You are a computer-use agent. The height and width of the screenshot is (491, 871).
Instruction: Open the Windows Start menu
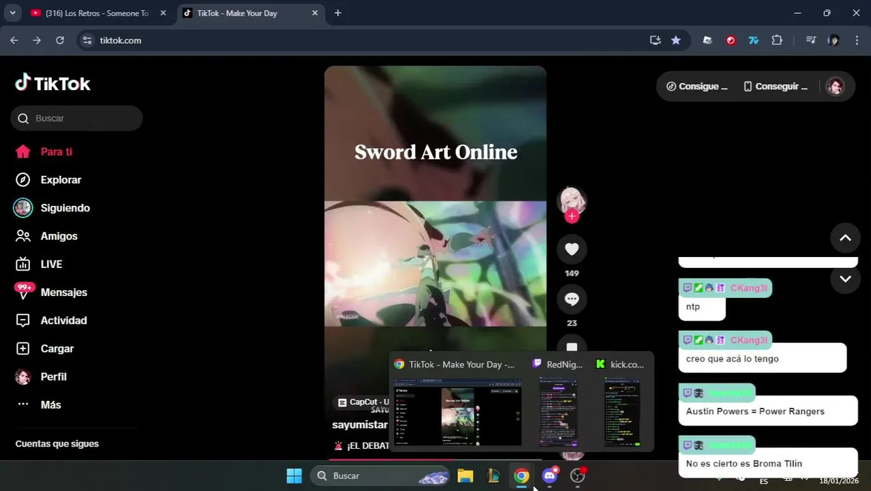click(x=294, y=476)
